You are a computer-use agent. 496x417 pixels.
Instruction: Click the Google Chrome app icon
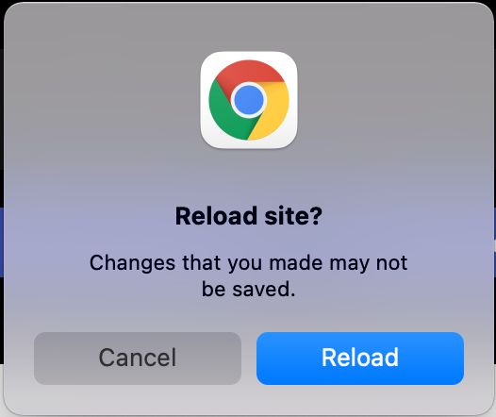coord(249,100)
